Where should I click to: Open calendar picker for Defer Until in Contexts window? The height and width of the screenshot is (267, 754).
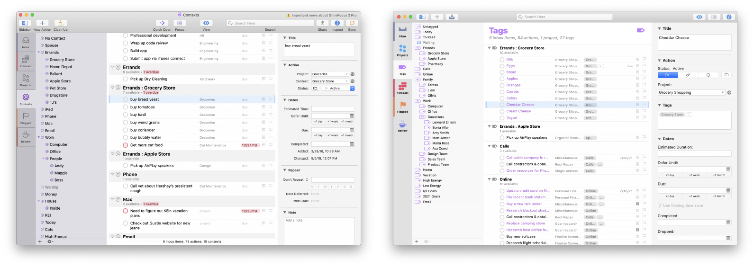[352, 116]
